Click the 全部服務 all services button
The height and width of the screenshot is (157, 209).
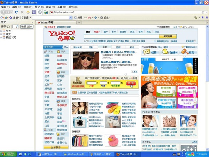tap(56, 147)
